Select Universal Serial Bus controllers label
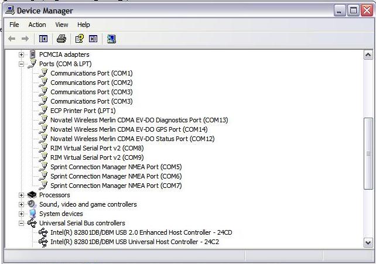376x264 pixels. (82, 223)
